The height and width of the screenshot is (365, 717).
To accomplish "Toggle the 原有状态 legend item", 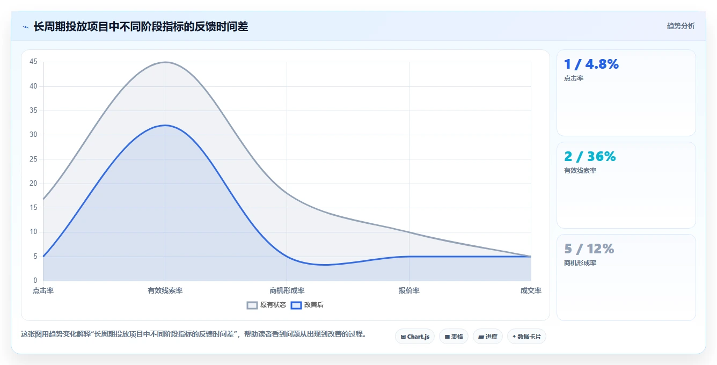I will (x=266, y=305).
